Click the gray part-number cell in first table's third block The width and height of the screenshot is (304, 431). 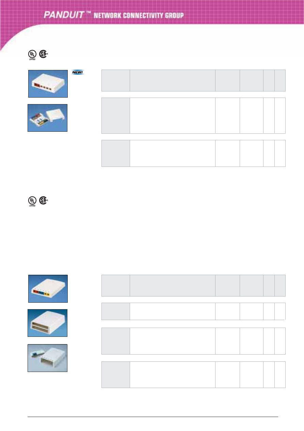point(116,153)
